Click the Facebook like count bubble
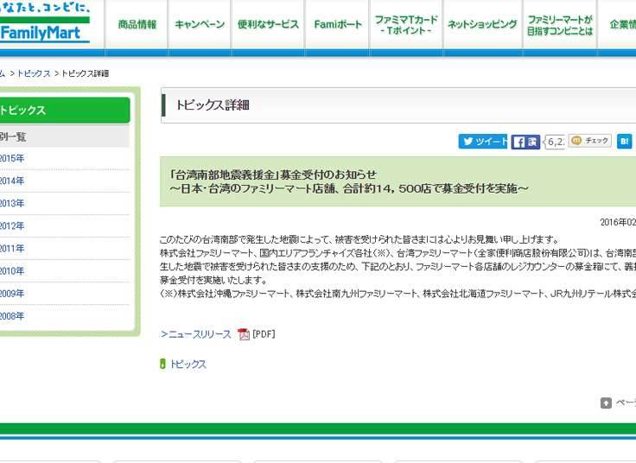Viewport: 636px width, 463px height. [x=555, y=142]
